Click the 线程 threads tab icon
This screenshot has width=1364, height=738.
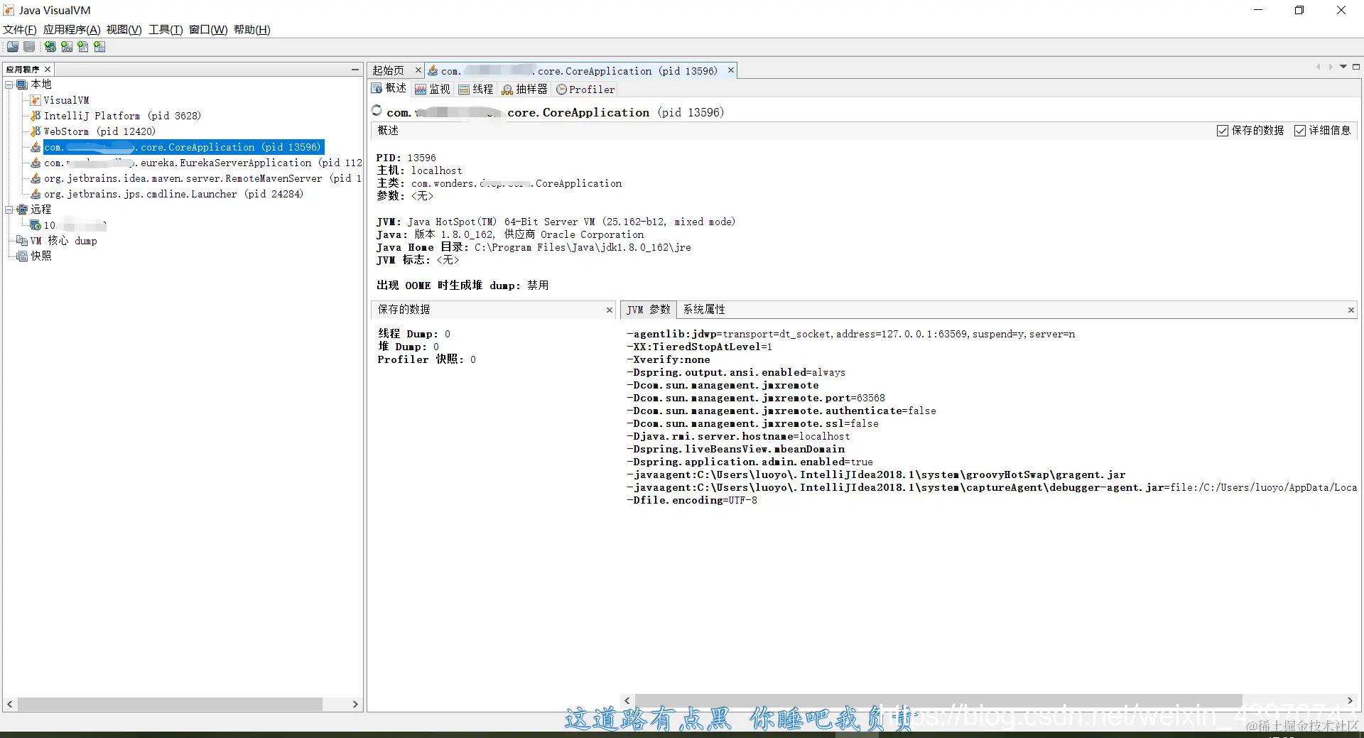coord(464,89)
